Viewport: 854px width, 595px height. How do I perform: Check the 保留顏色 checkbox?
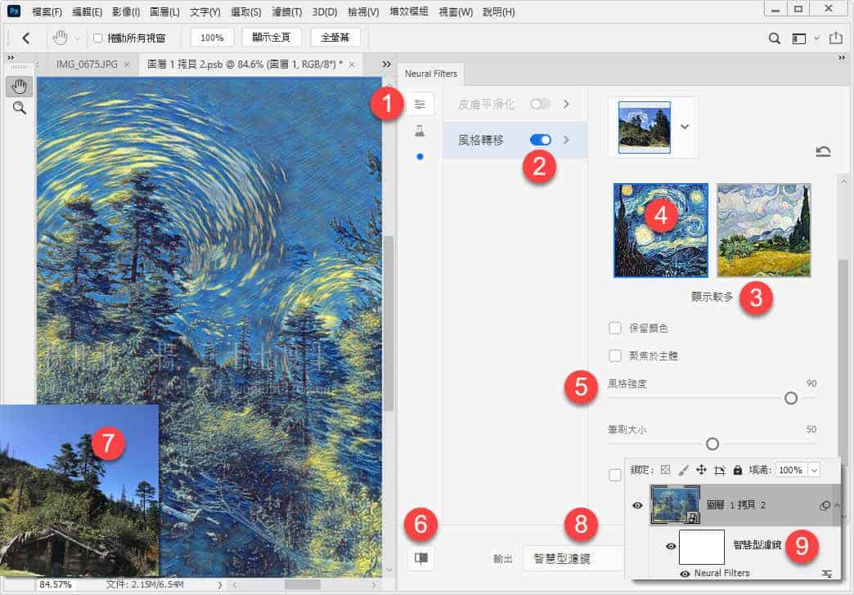point(615,328)
